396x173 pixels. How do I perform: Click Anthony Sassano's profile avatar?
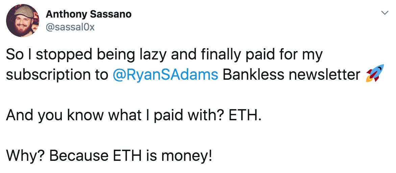[23, 21]
